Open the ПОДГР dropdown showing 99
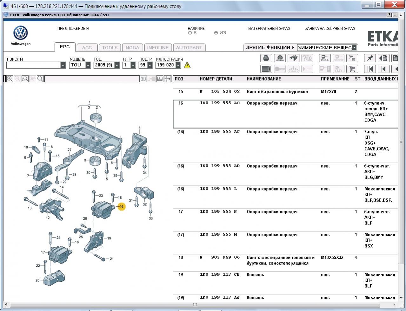406x311 pixels. click(149, 65)
